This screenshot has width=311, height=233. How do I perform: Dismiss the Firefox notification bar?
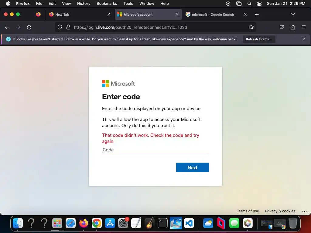point(304,39)
